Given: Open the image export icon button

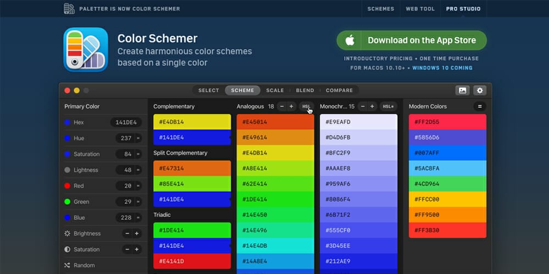Looking at the screenshot, I should (x=462, y=90).
